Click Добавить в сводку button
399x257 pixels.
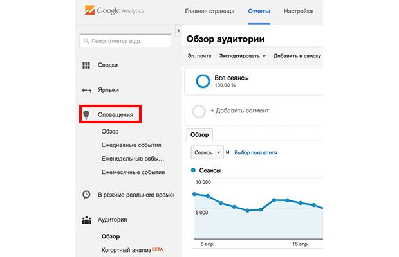(297, 56)
